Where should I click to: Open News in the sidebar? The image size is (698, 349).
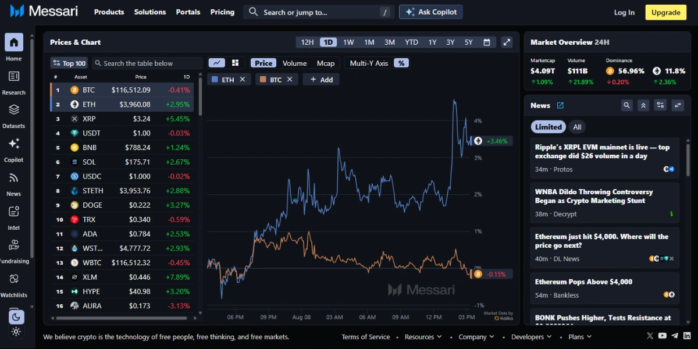[14, 178]
